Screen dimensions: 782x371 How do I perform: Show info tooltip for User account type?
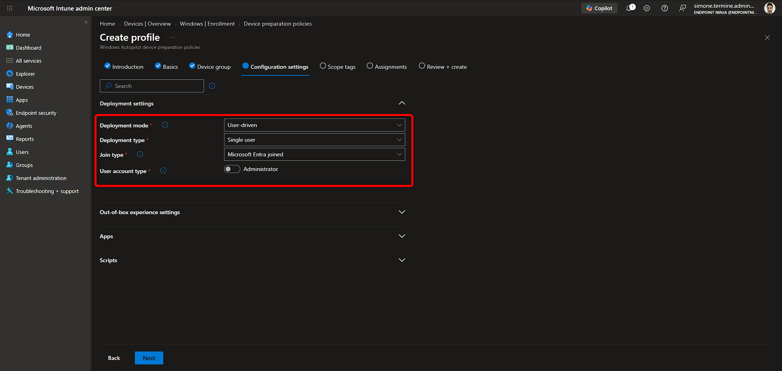(163, 171)
